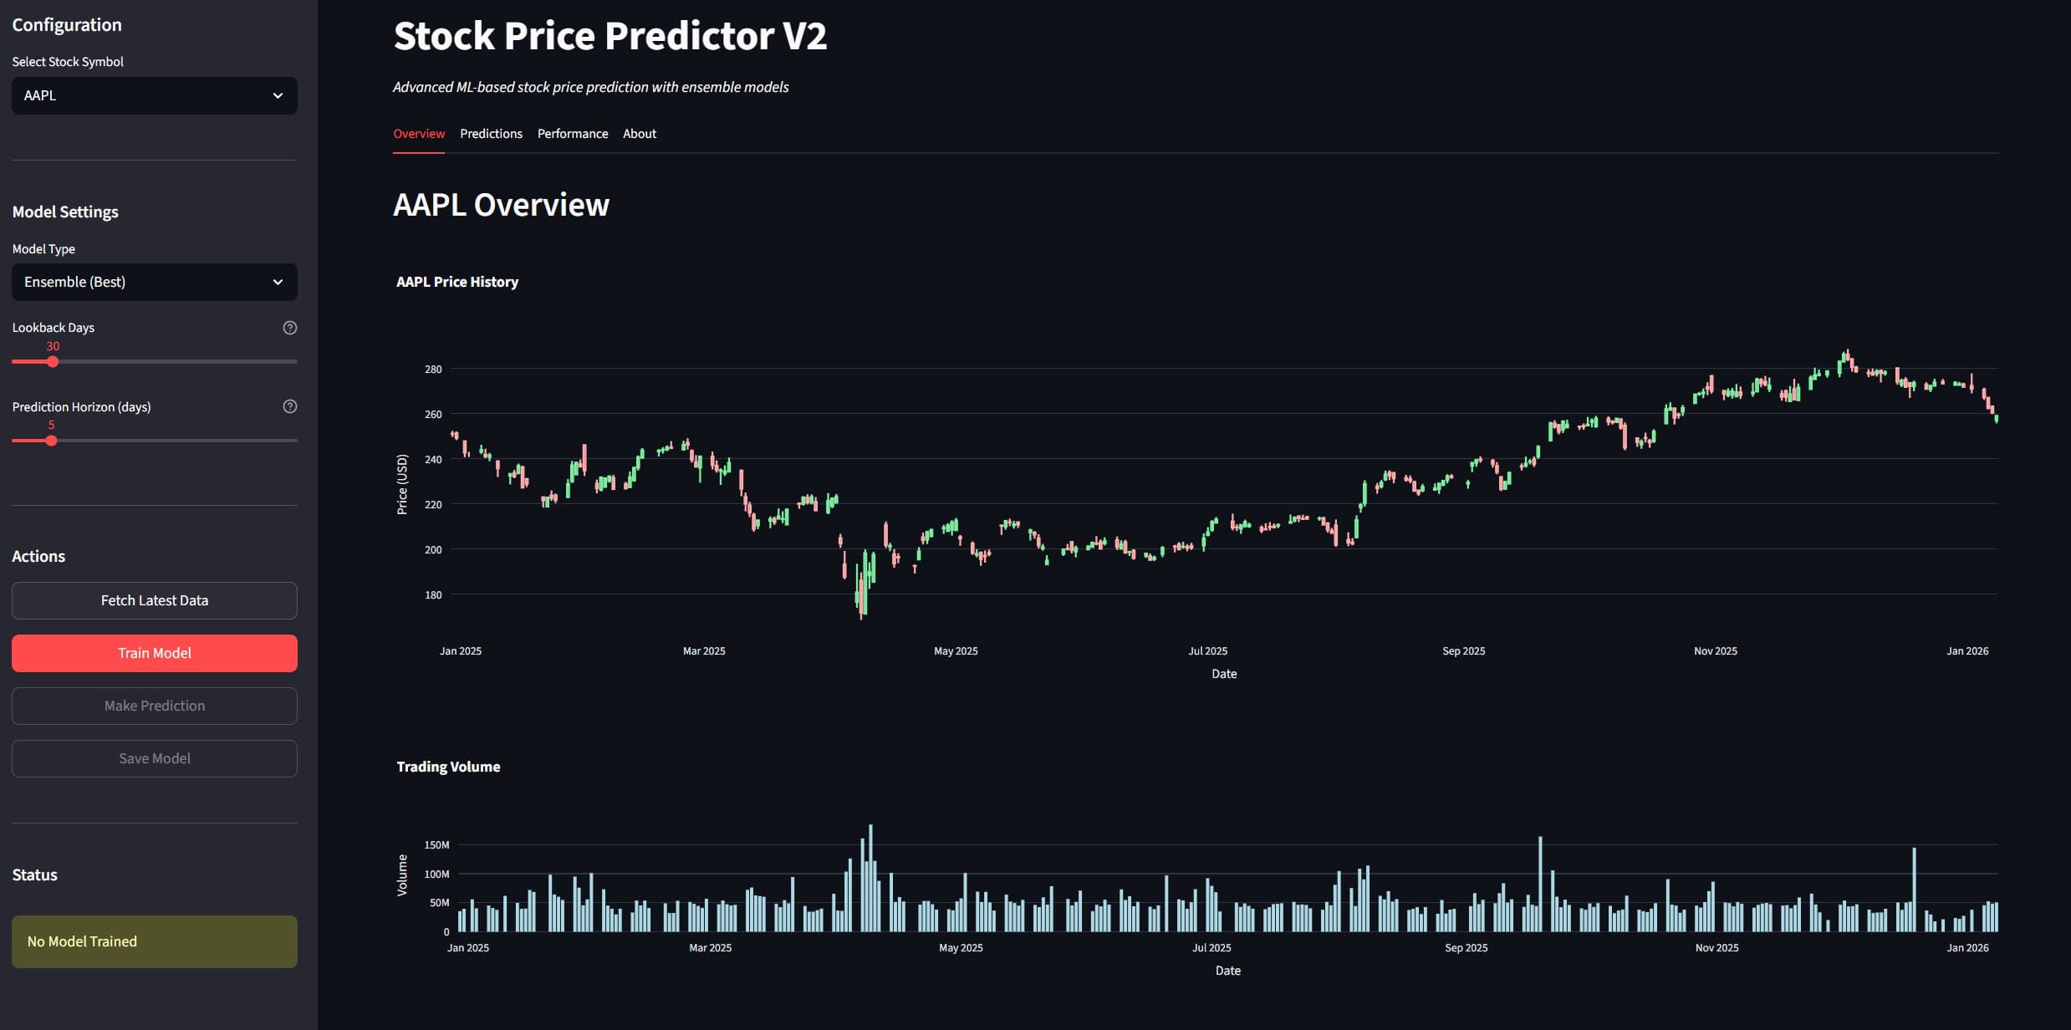
Task: Click the Save Model button
Action: coord(154,758)
